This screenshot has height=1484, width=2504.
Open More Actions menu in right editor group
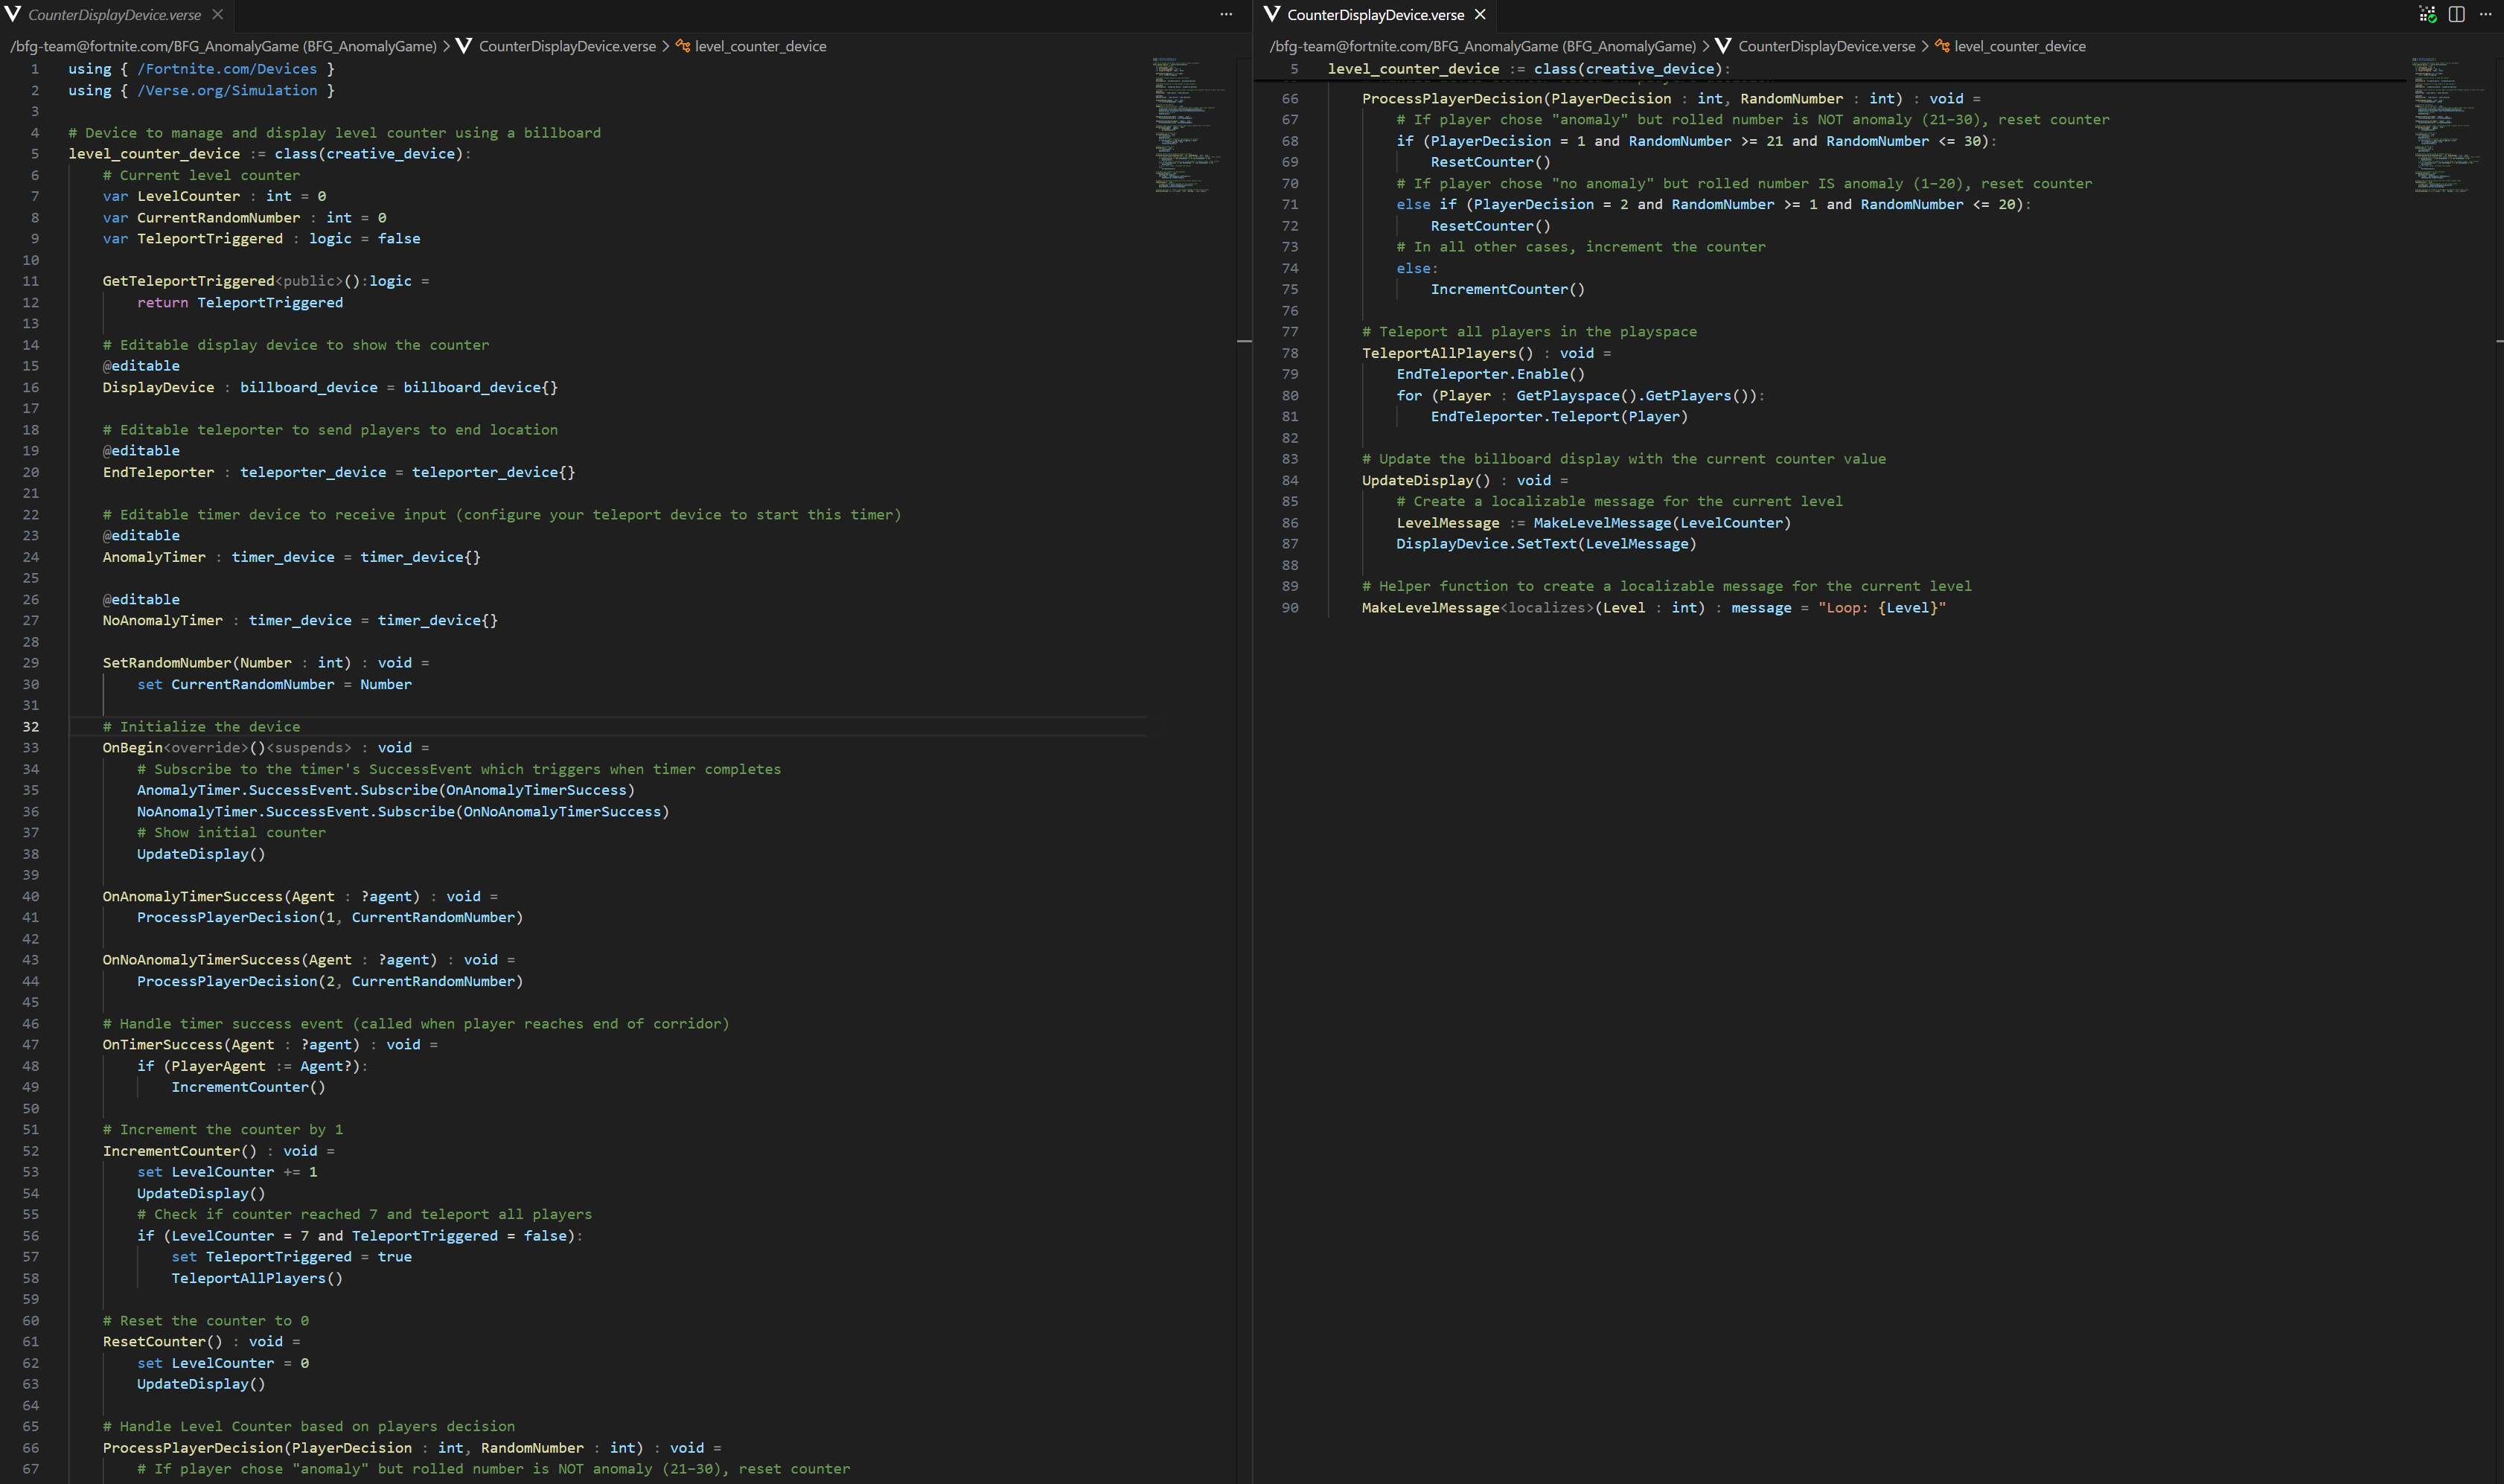click(x=2485, y=14)
